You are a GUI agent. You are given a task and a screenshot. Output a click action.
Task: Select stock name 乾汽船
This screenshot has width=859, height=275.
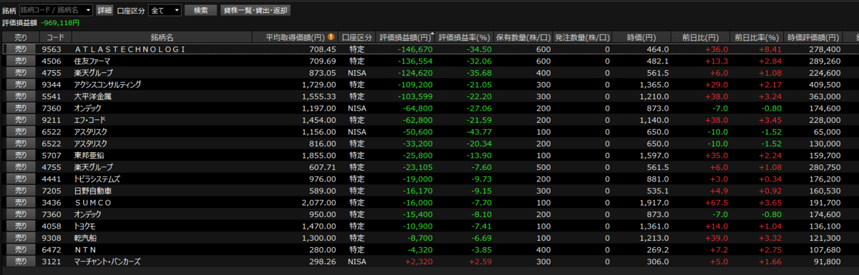pos(84,238)
